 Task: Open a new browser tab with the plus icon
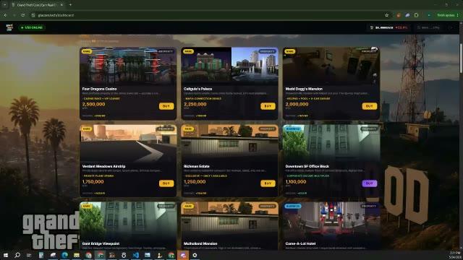(70, 5)
